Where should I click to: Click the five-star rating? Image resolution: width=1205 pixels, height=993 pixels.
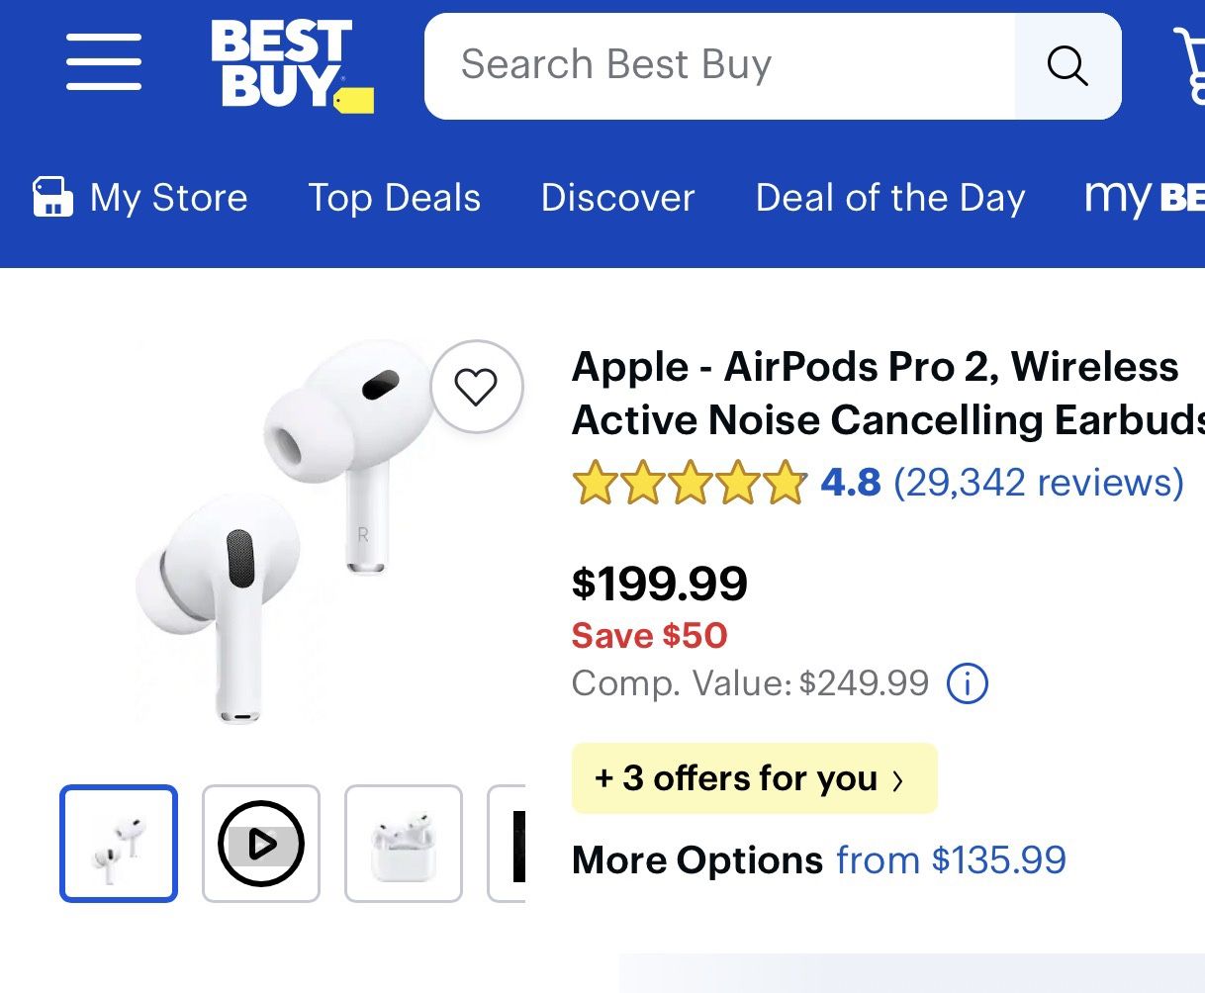(x=689, y=484)
